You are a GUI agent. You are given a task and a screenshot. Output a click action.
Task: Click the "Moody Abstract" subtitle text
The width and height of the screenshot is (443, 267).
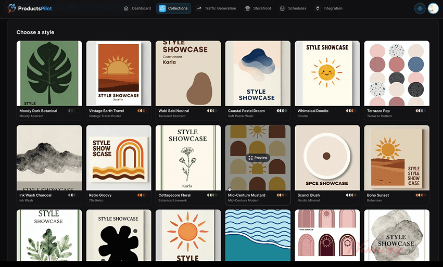coord(31,116)
